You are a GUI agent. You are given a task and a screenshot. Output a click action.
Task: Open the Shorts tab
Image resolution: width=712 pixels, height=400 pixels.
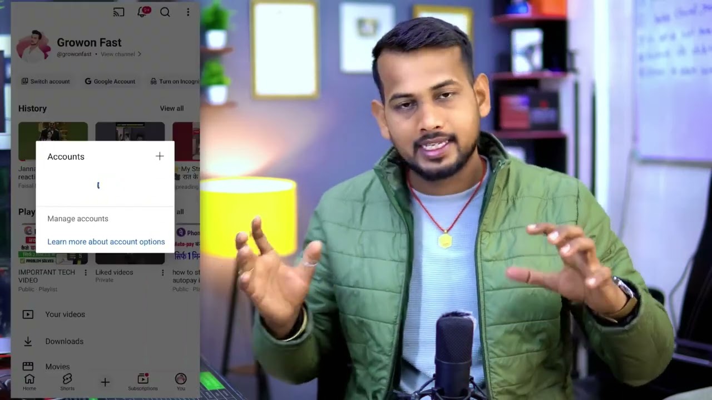(x=67, y=382)
